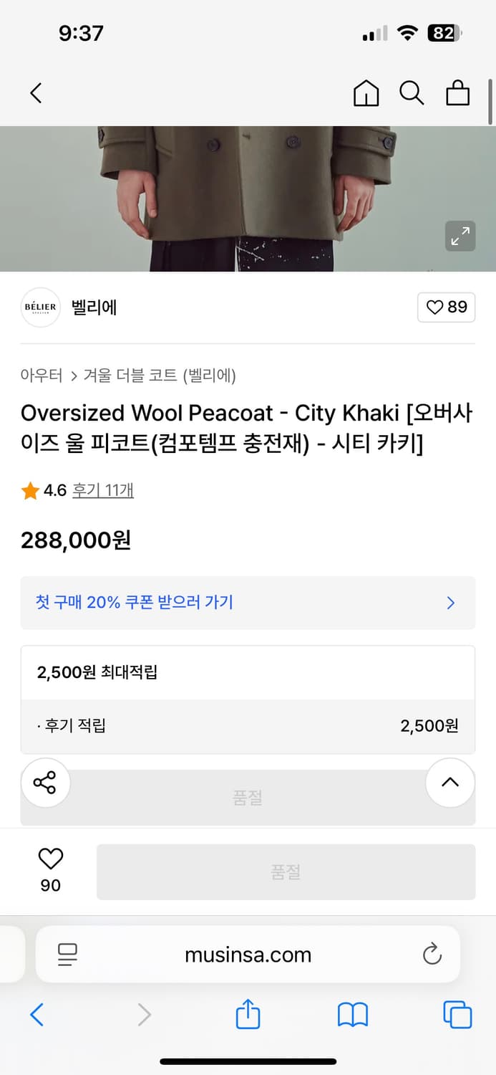The image size is (496, 1075).
Task: Collapse panel with the up chevron button
Action: [x=450, y=783]
